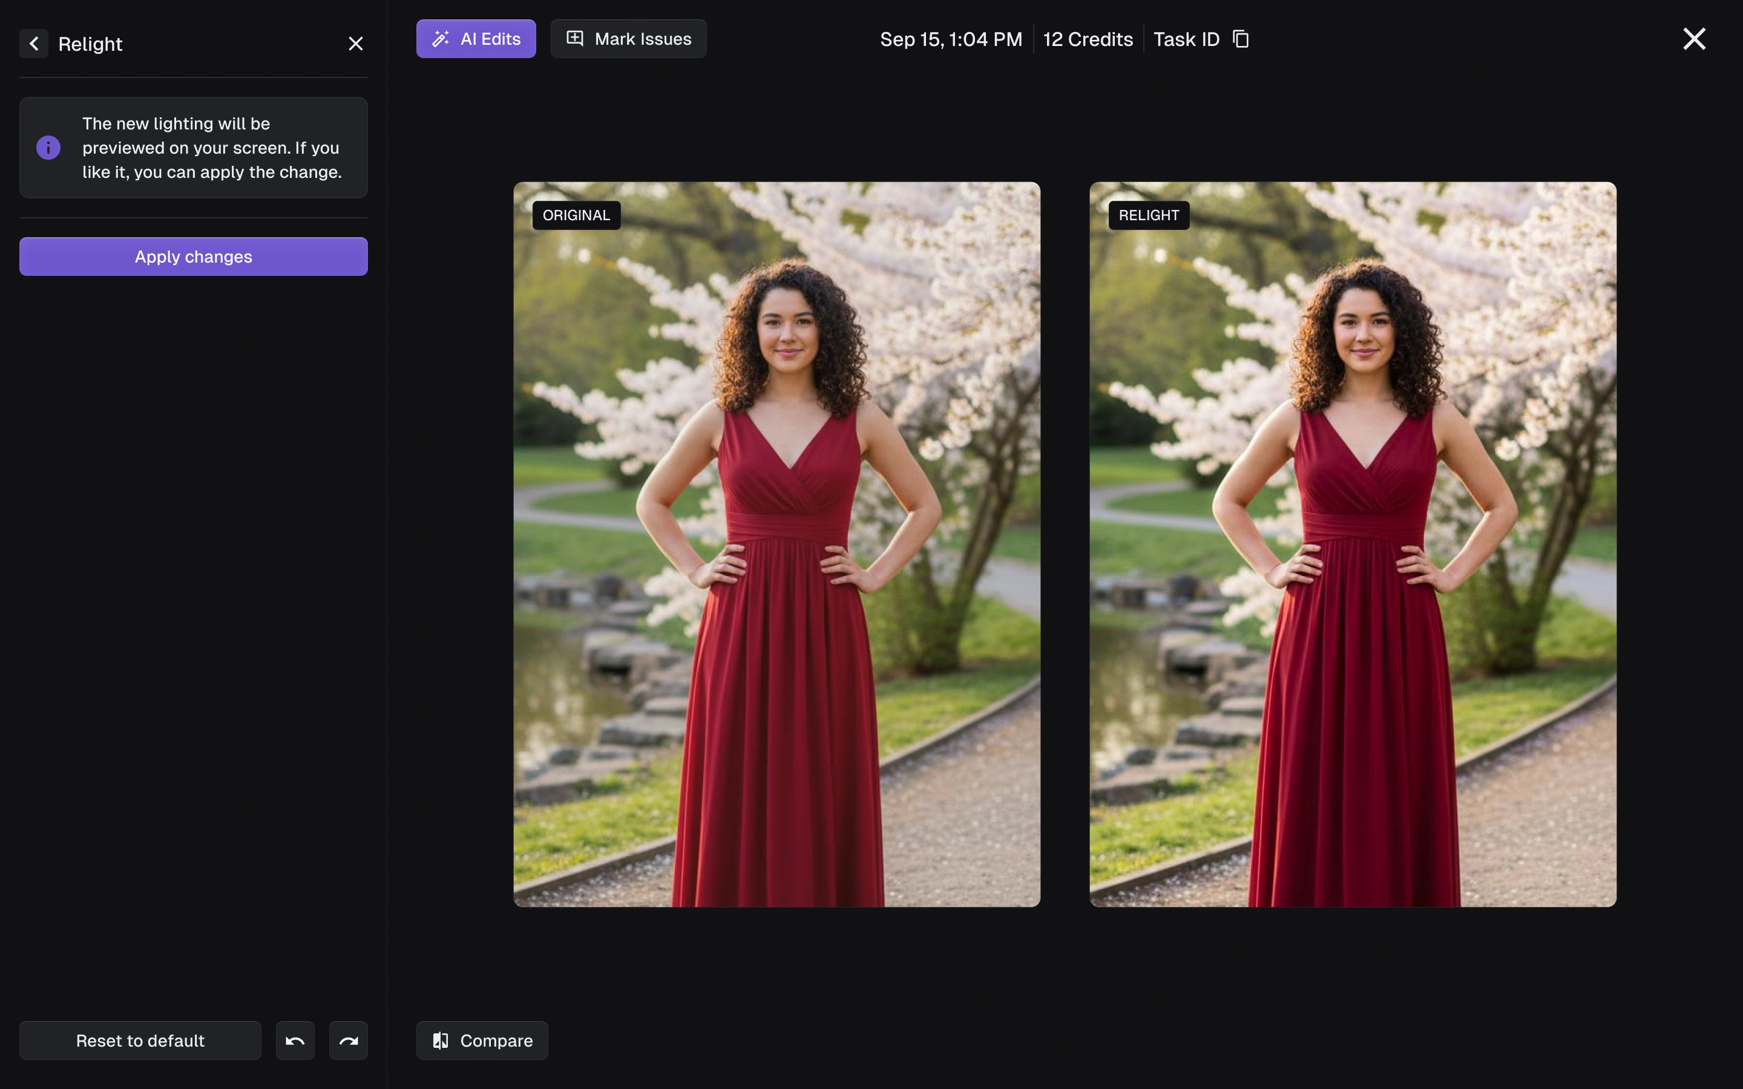Click the magic wand icon in AI Edits

pyautogui.click(x=441, y=39)
